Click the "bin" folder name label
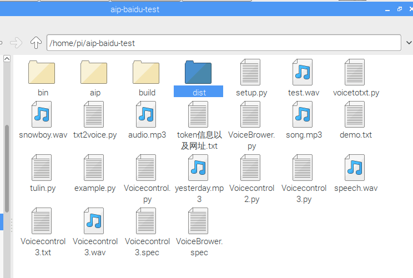This screenshot has width=413, height=278. point(43,93)
